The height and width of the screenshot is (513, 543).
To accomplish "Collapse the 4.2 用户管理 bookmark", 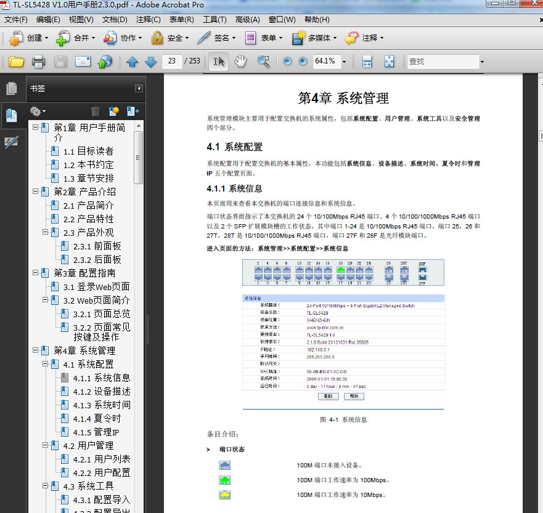I will click(45, 445).
